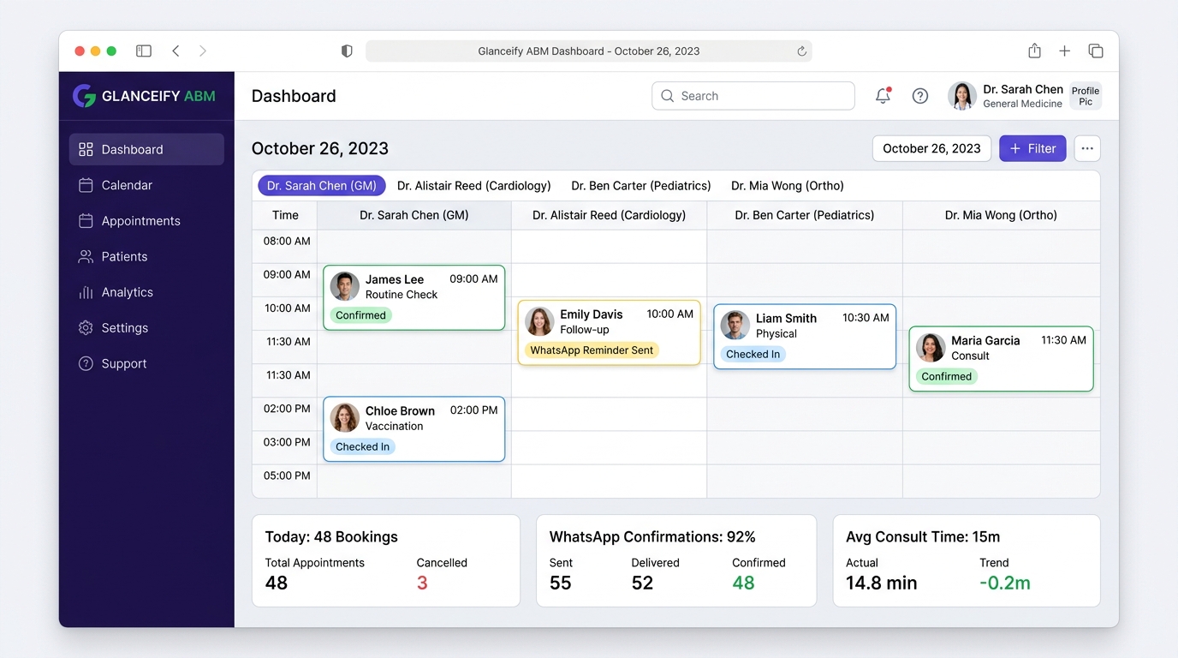
Task: Click the page reload icon
Action: pos(801,51)
